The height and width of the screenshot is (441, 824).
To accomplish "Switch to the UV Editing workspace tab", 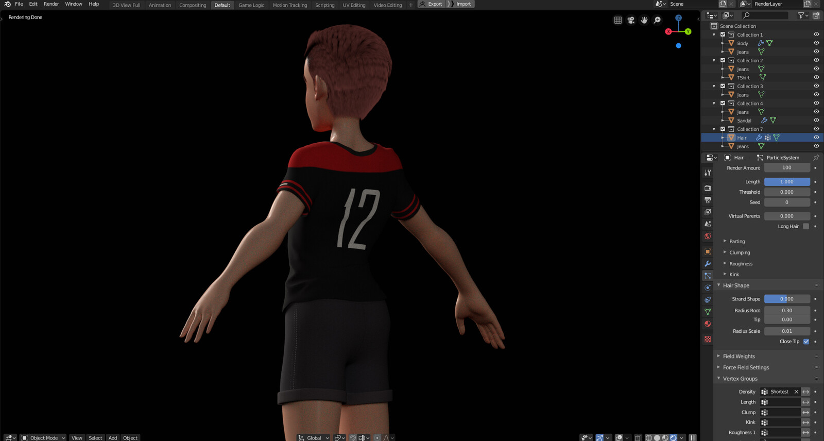I will [x=354, y=5].
